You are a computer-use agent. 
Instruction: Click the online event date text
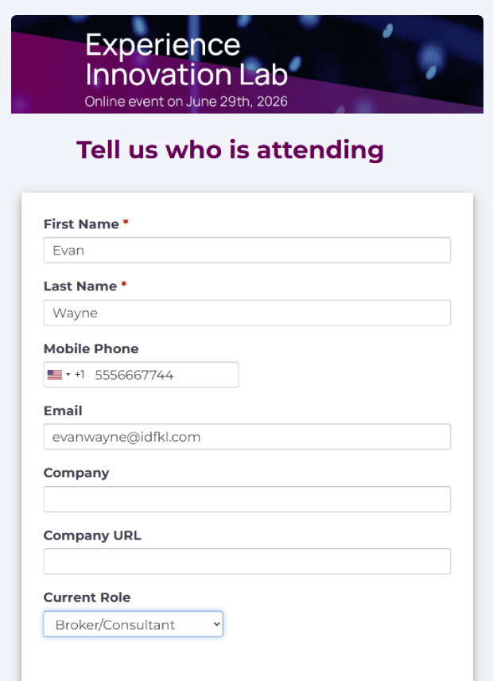186,102
